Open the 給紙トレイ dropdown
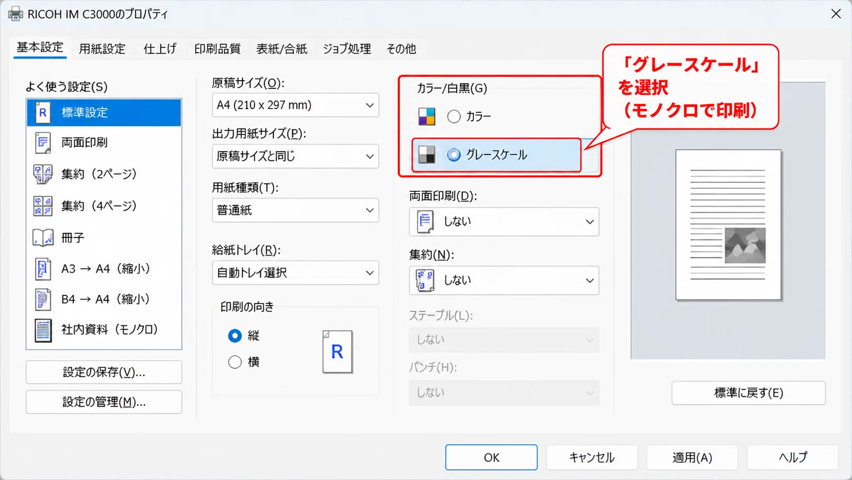This screenshot has height=480, width=852. pyautogui.click(x=295, y=273)
